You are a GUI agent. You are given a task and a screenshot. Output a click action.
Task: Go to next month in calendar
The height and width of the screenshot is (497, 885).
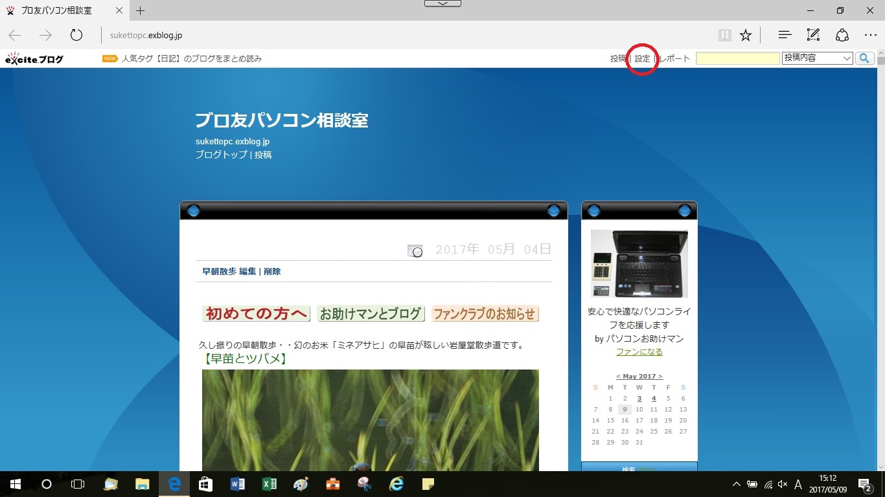coord(660,376)
